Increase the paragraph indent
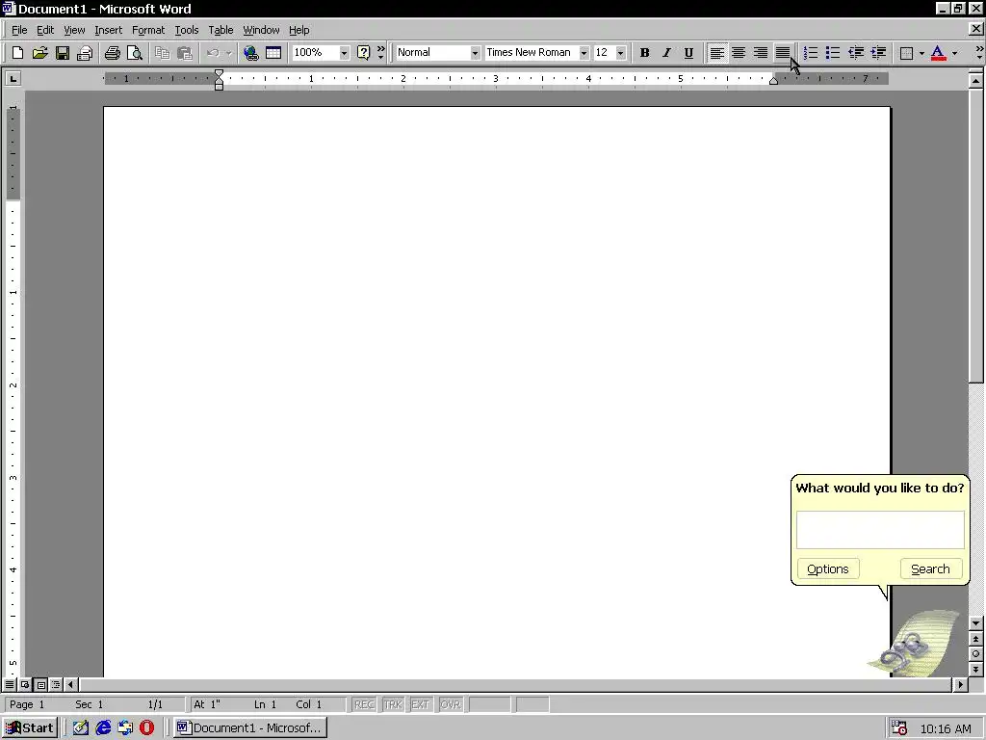Image resolution: width=986 pixels, height=740 pixels. 878,53
